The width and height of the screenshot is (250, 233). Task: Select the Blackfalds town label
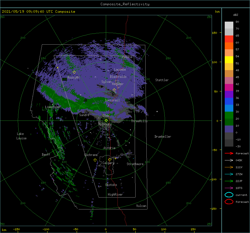tap(118, 77)
